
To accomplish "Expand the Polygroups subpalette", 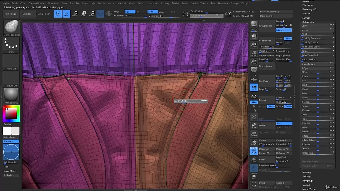I will (x=308, y=181).
